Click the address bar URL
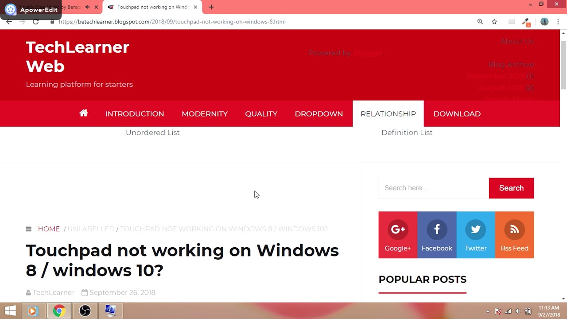 [172, 22]
